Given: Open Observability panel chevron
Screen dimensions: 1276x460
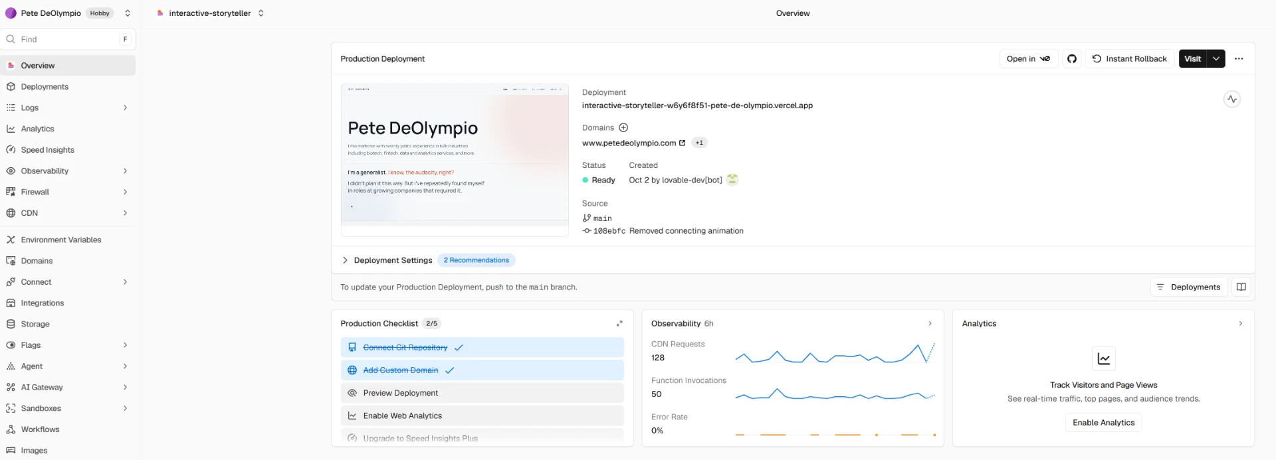Looking at the screenshot, I should [x=930, y=323].
